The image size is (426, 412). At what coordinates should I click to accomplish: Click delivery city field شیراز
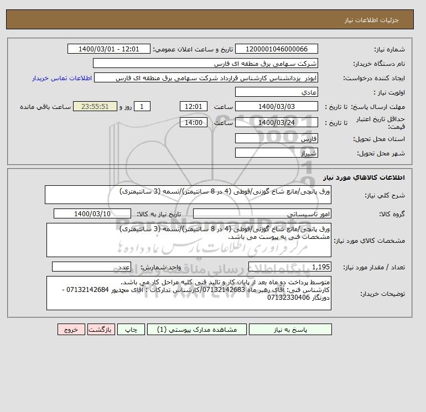276,153
